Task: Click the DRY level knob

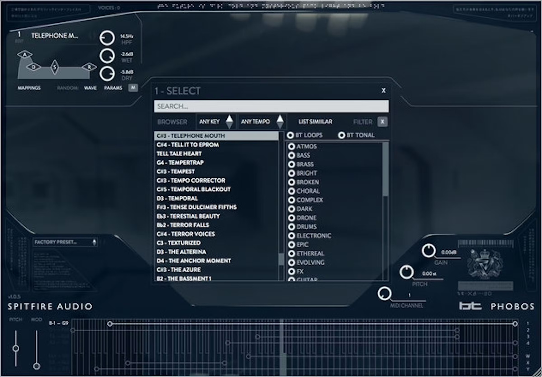Action: coord(107,74)
